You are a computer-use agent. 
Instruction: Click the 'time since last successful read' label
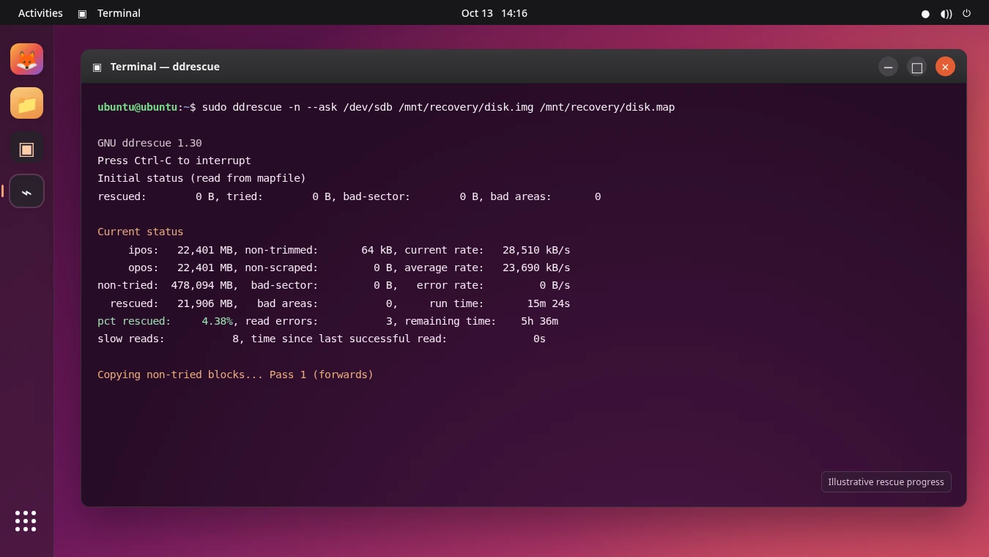point(349,339)
